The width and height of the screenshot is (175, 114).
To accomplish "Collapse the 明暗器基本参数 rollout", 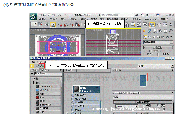I will [x=143, y=102].
